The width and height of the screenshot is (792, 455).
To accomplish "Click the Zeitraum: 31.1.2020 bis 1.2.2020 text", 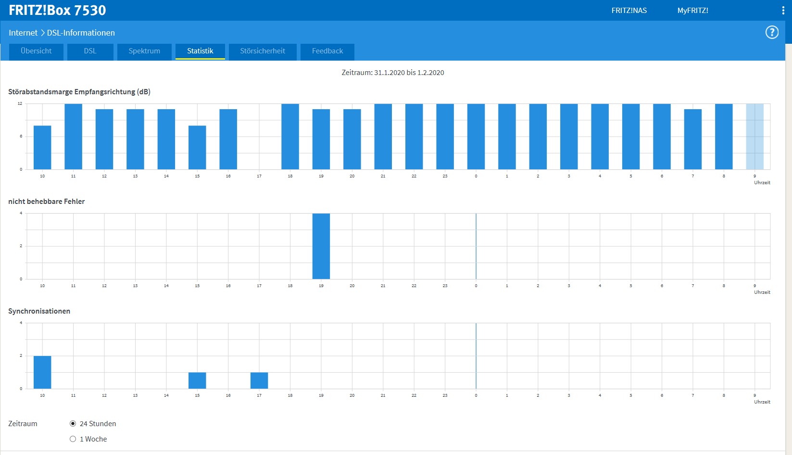I will click(x=393, y=73).
